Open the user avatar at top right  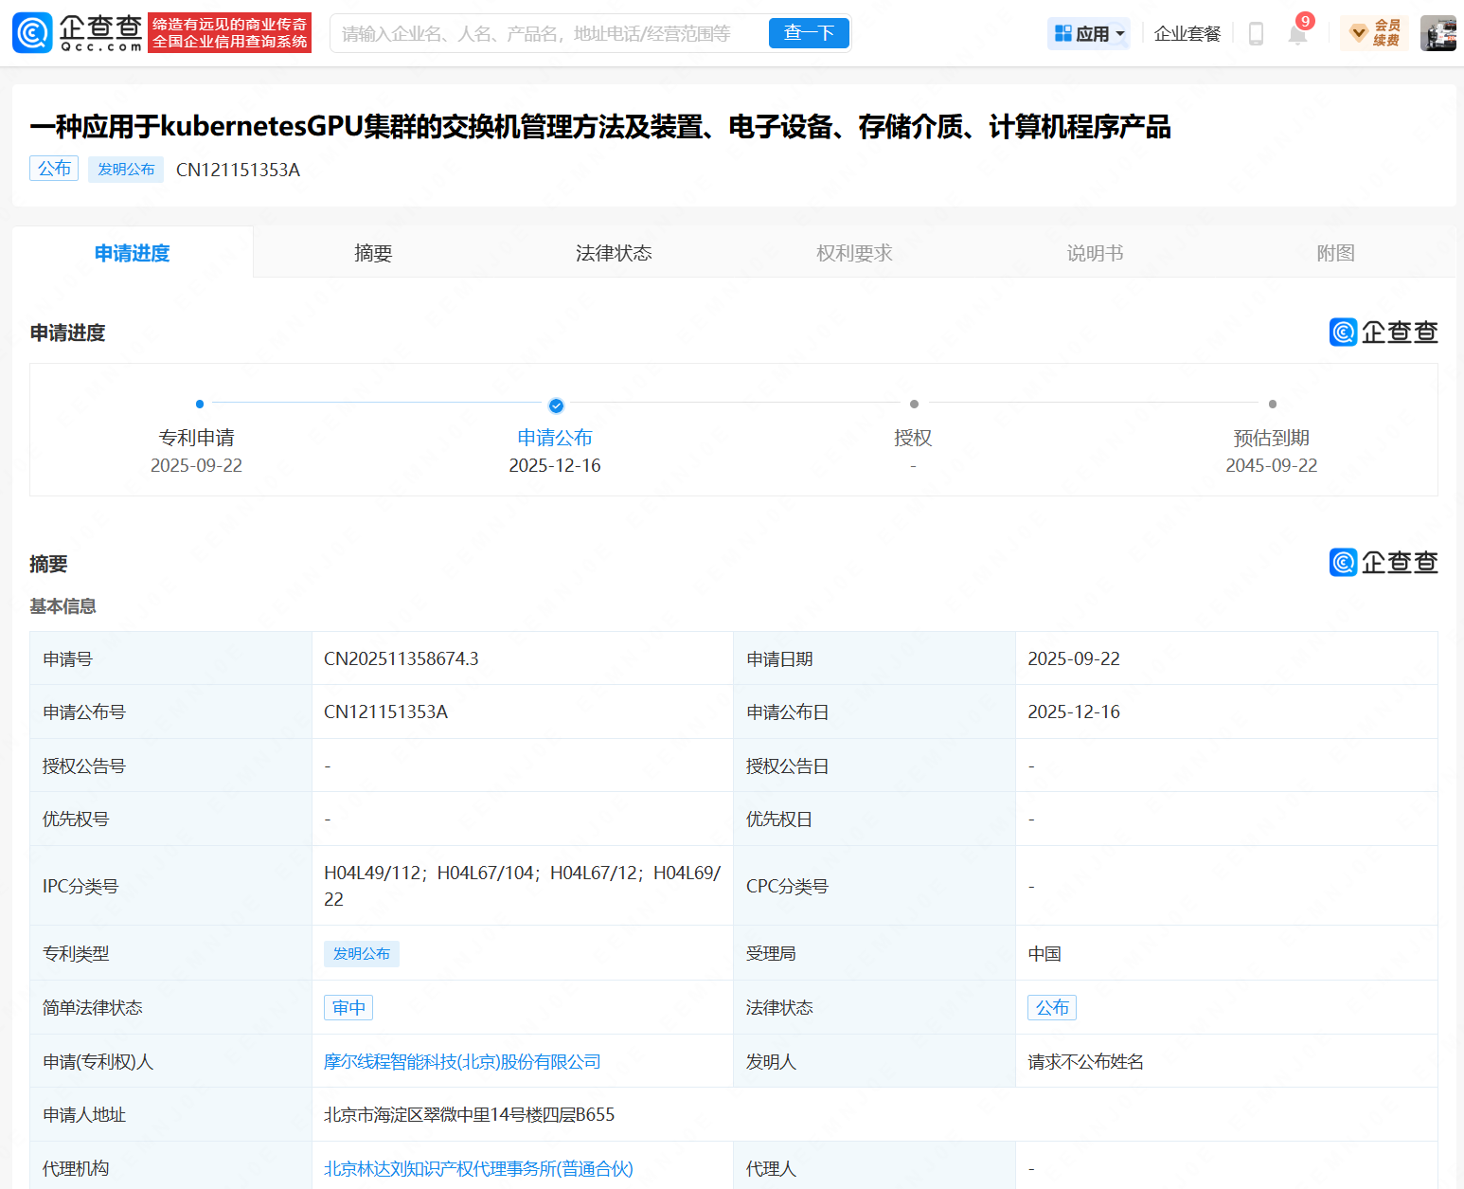coord(1437,31)
